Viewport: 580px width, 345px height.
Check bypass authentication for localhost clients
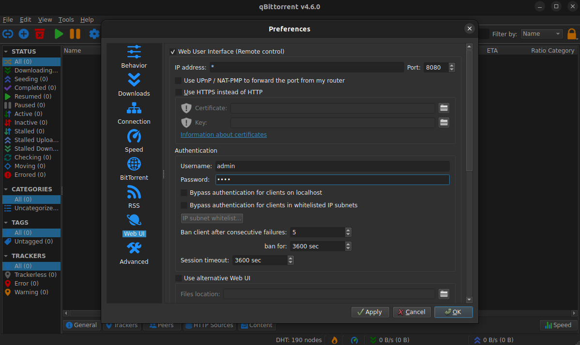[184, 192]
